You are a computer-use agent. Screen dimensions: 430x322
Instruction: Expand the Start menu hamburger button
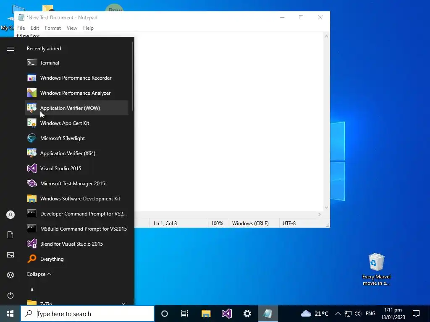pyautogui.click(x=10, y=49)
